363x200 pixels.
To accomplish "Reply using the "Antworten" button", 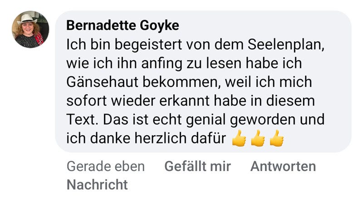I will tap(283, 167).
